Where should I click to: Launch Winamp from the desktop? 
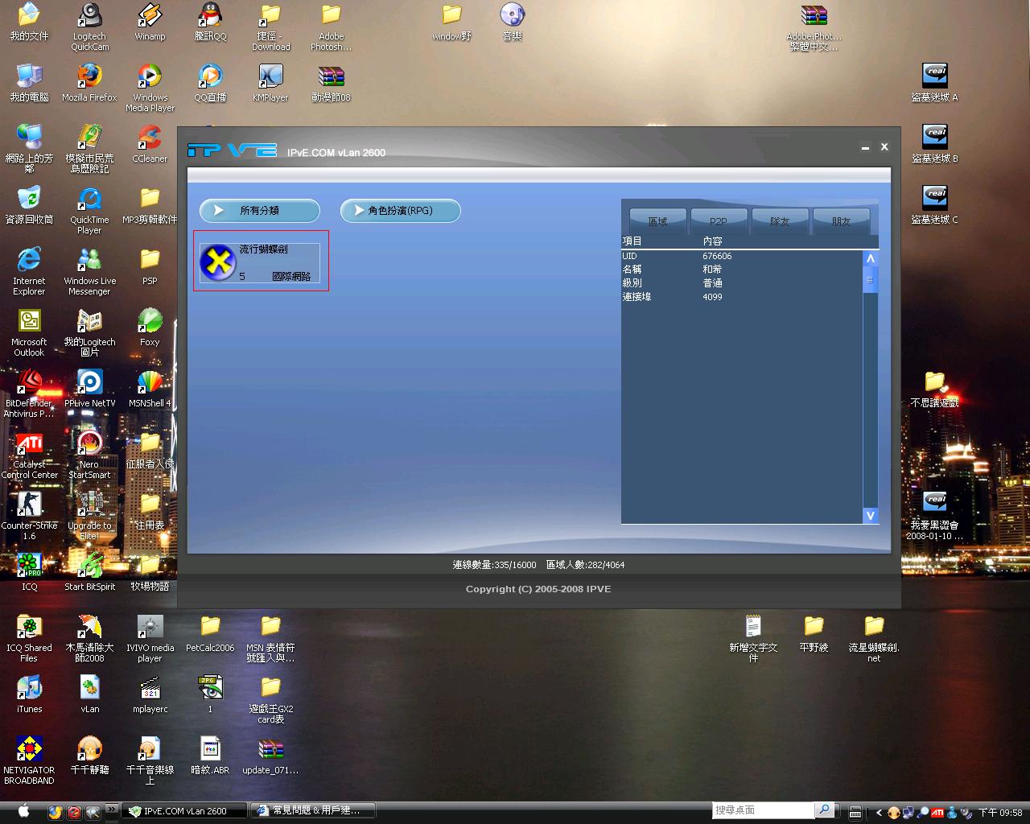pyautogui.click(x=150, y=16)
